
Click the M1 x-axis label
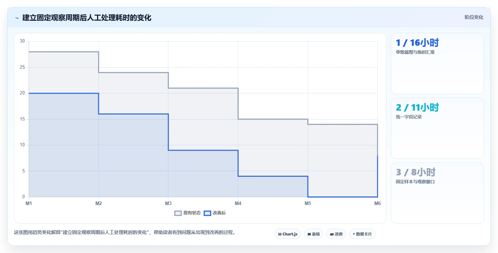click(29, 203)
